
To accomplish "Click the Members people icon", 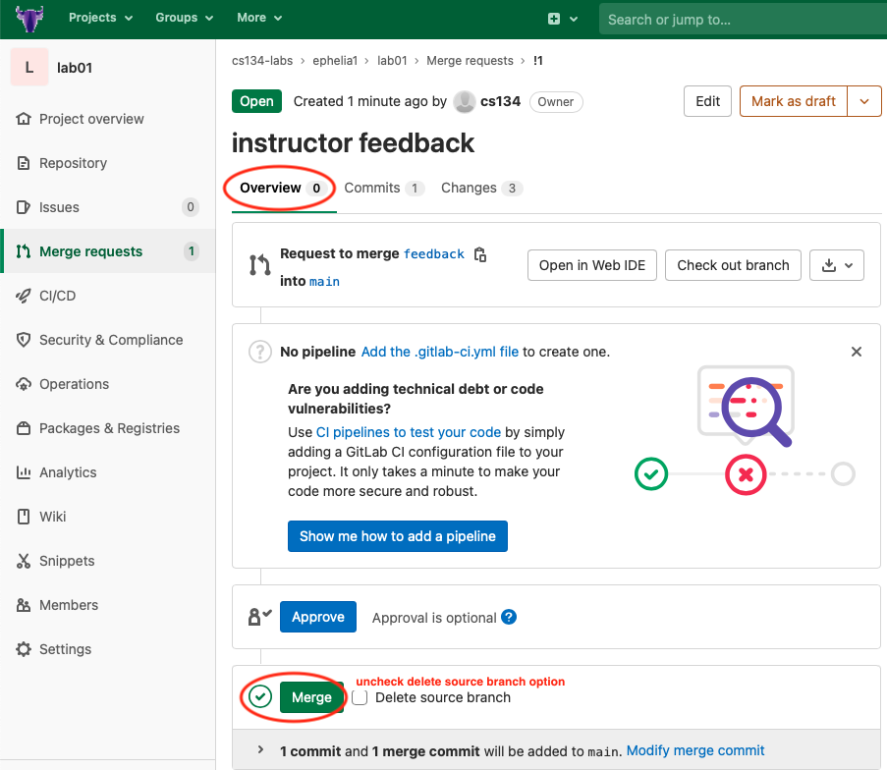I will (x=24, y=605).
